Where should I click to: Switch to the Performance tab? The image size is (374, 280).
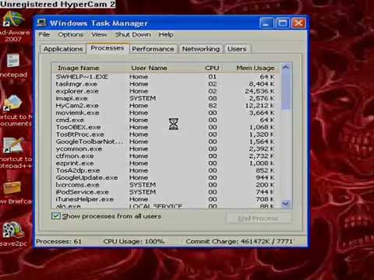[153, 49]
